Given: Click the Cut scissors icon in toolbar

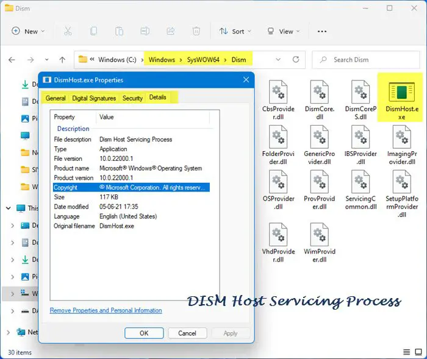Looking at the screenshot, I should [68, 31].
